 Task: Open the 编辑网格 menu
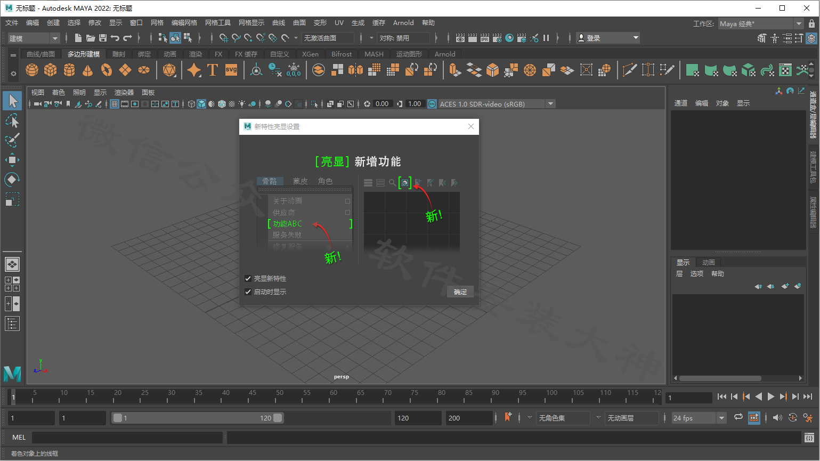click(184, 23)
